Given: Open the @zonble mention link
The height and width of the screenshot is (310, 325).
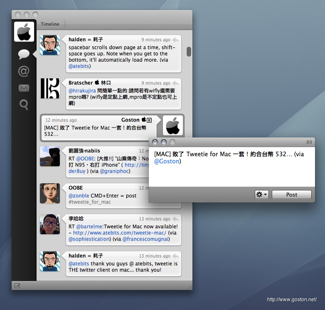Looking at the screenshot, I should tap(79, 195).
